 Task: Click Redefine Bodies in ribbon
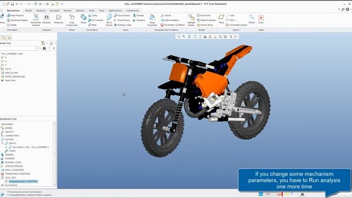pos(206,20)
